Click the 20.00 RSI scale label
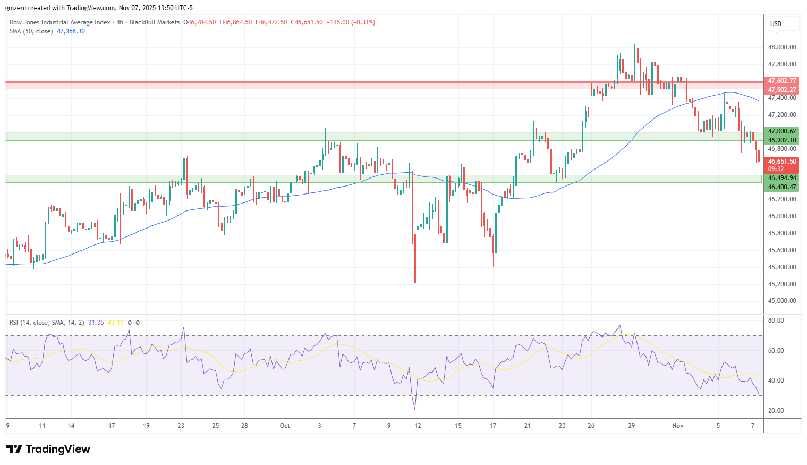The image size is (807, 465). tap(776, 411)
